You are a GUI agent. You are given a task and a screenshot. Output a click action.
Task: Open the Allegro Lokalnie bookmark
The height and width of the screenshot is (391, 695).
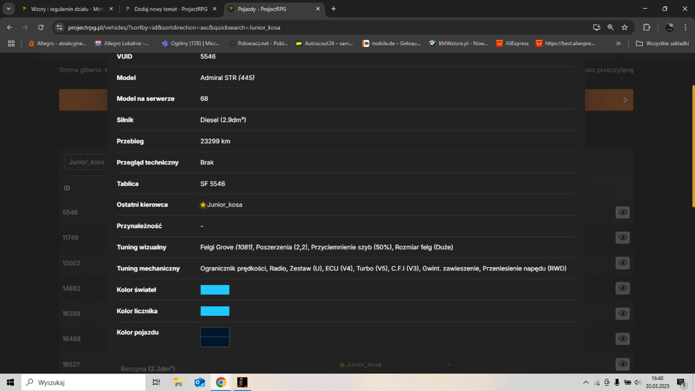coord(122,44)
